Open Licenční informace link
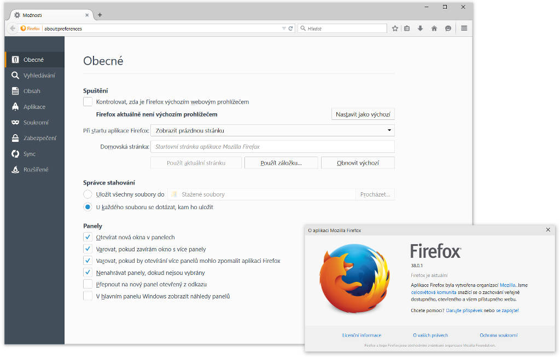The width and height of the screenshot is (560, 357). [x=362, y=335]
